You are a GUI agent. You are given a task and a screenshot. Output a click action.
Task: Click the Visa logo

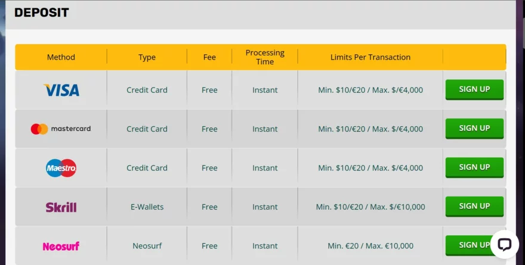(x=61, y=90)
